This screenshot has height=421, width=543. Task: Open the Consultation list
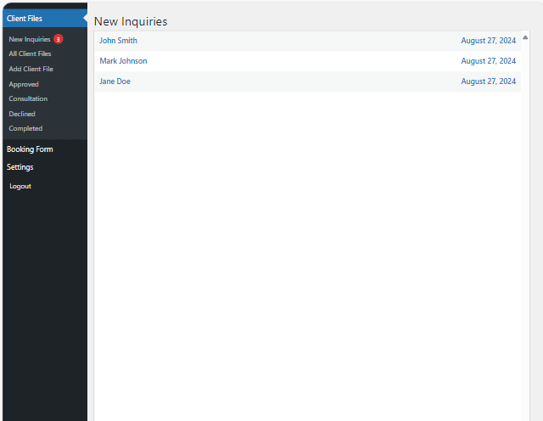28,98
